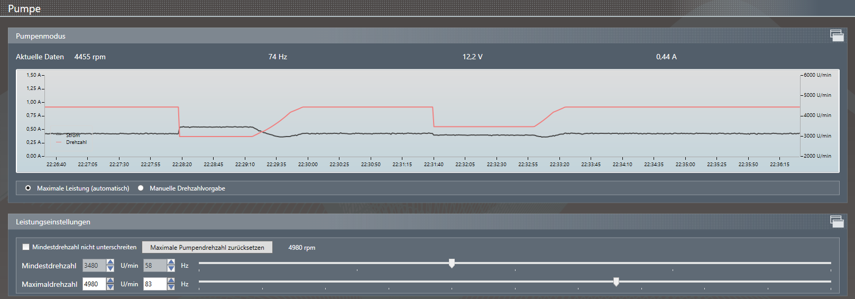855x299 pixels.
Task: Increase Maximaldrehzahl U/min with up arrow
Action: [110, 281]
